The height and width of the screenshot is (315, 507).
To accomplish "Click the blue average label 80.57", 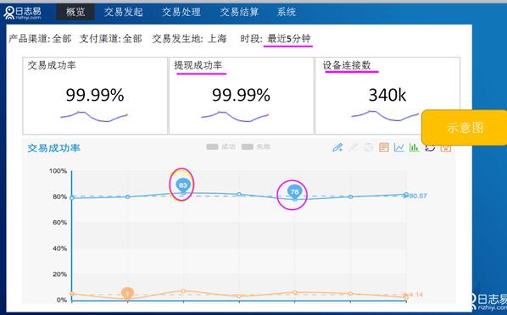I will (418, 196).
